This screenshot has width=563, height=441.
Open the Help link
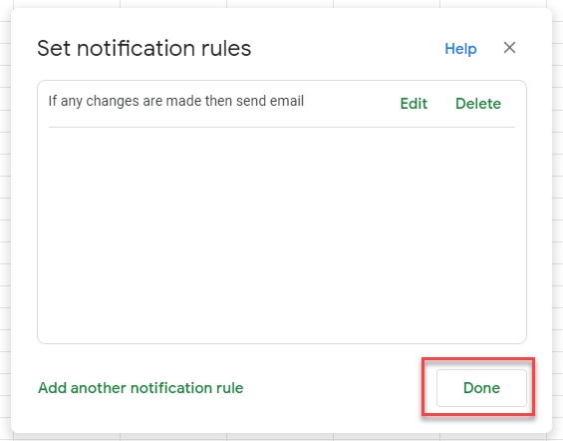tap(460, 49)
